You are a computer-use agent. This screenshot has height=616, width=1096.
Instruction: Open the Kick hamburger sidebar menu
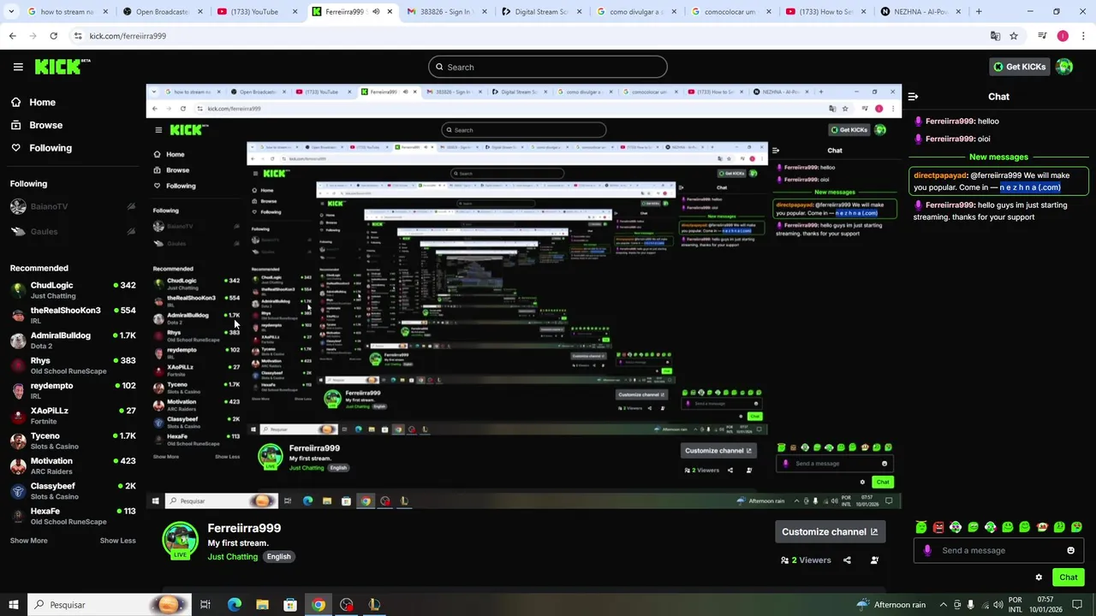point(18,67)
